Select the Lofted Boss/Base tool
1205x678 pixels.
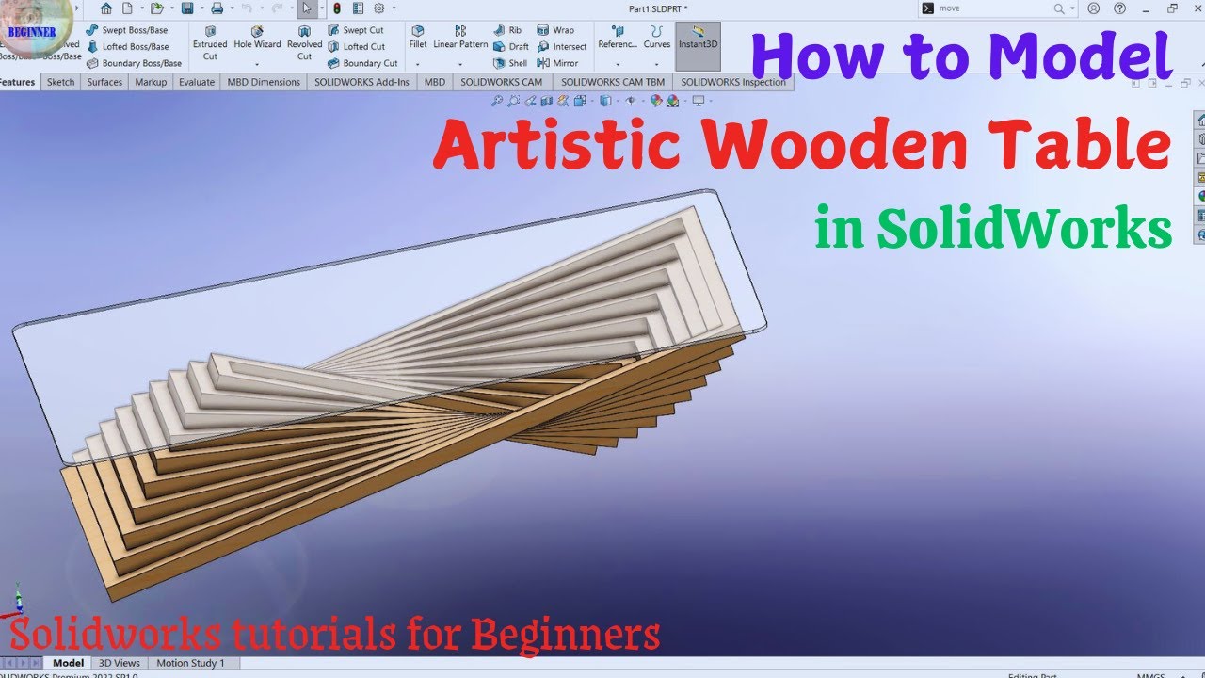127,46
